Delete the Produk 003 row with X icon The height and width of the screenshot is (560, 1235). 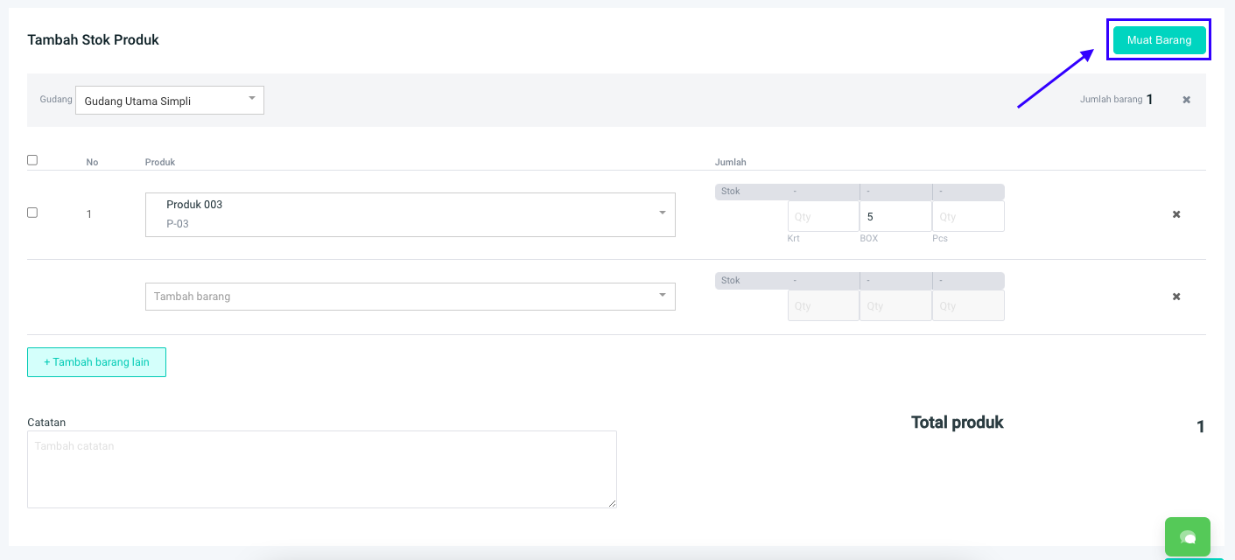tap(1176, 214)
